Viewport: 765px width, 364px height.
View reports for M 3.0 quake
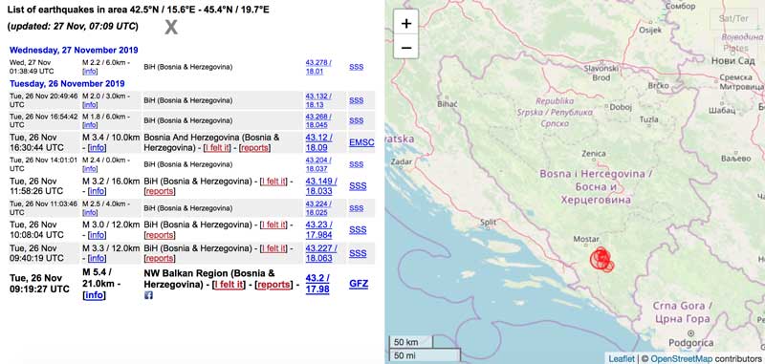coord(160,235)
